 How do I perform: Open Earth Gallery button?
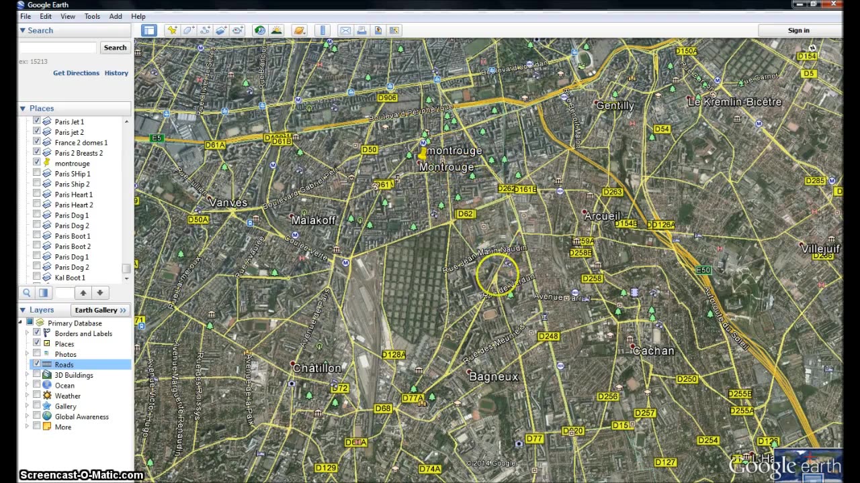[x=101, y=310]
